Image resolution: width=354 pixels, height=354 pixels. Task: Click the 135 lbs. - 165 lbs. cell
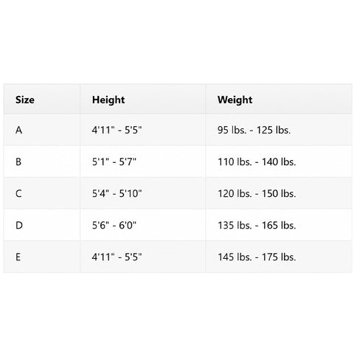coord(279,225)
